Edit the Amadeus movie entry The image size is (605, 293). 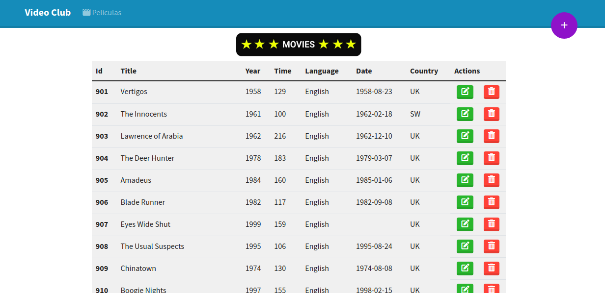[x=465, y=180]
